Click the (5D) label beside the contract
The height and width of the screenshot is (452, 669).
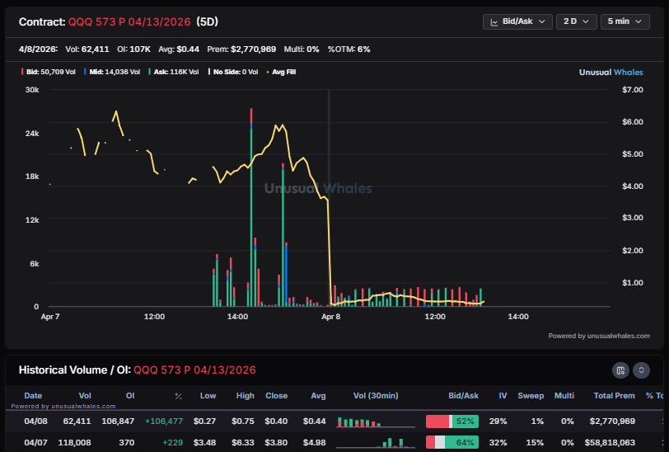coord(208,21)
